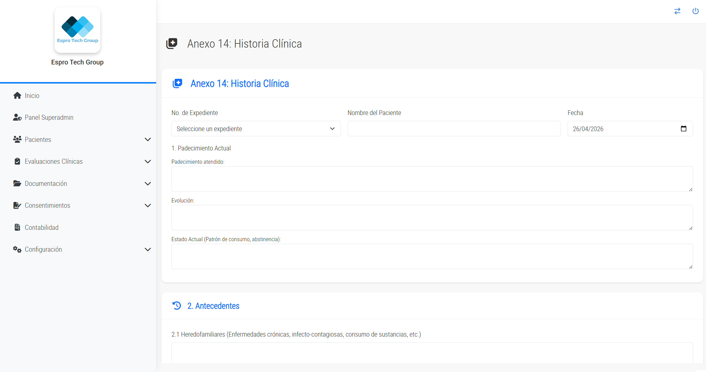Click the Consentimientos signature icon

pyautogui.click(x=17, y=205)
